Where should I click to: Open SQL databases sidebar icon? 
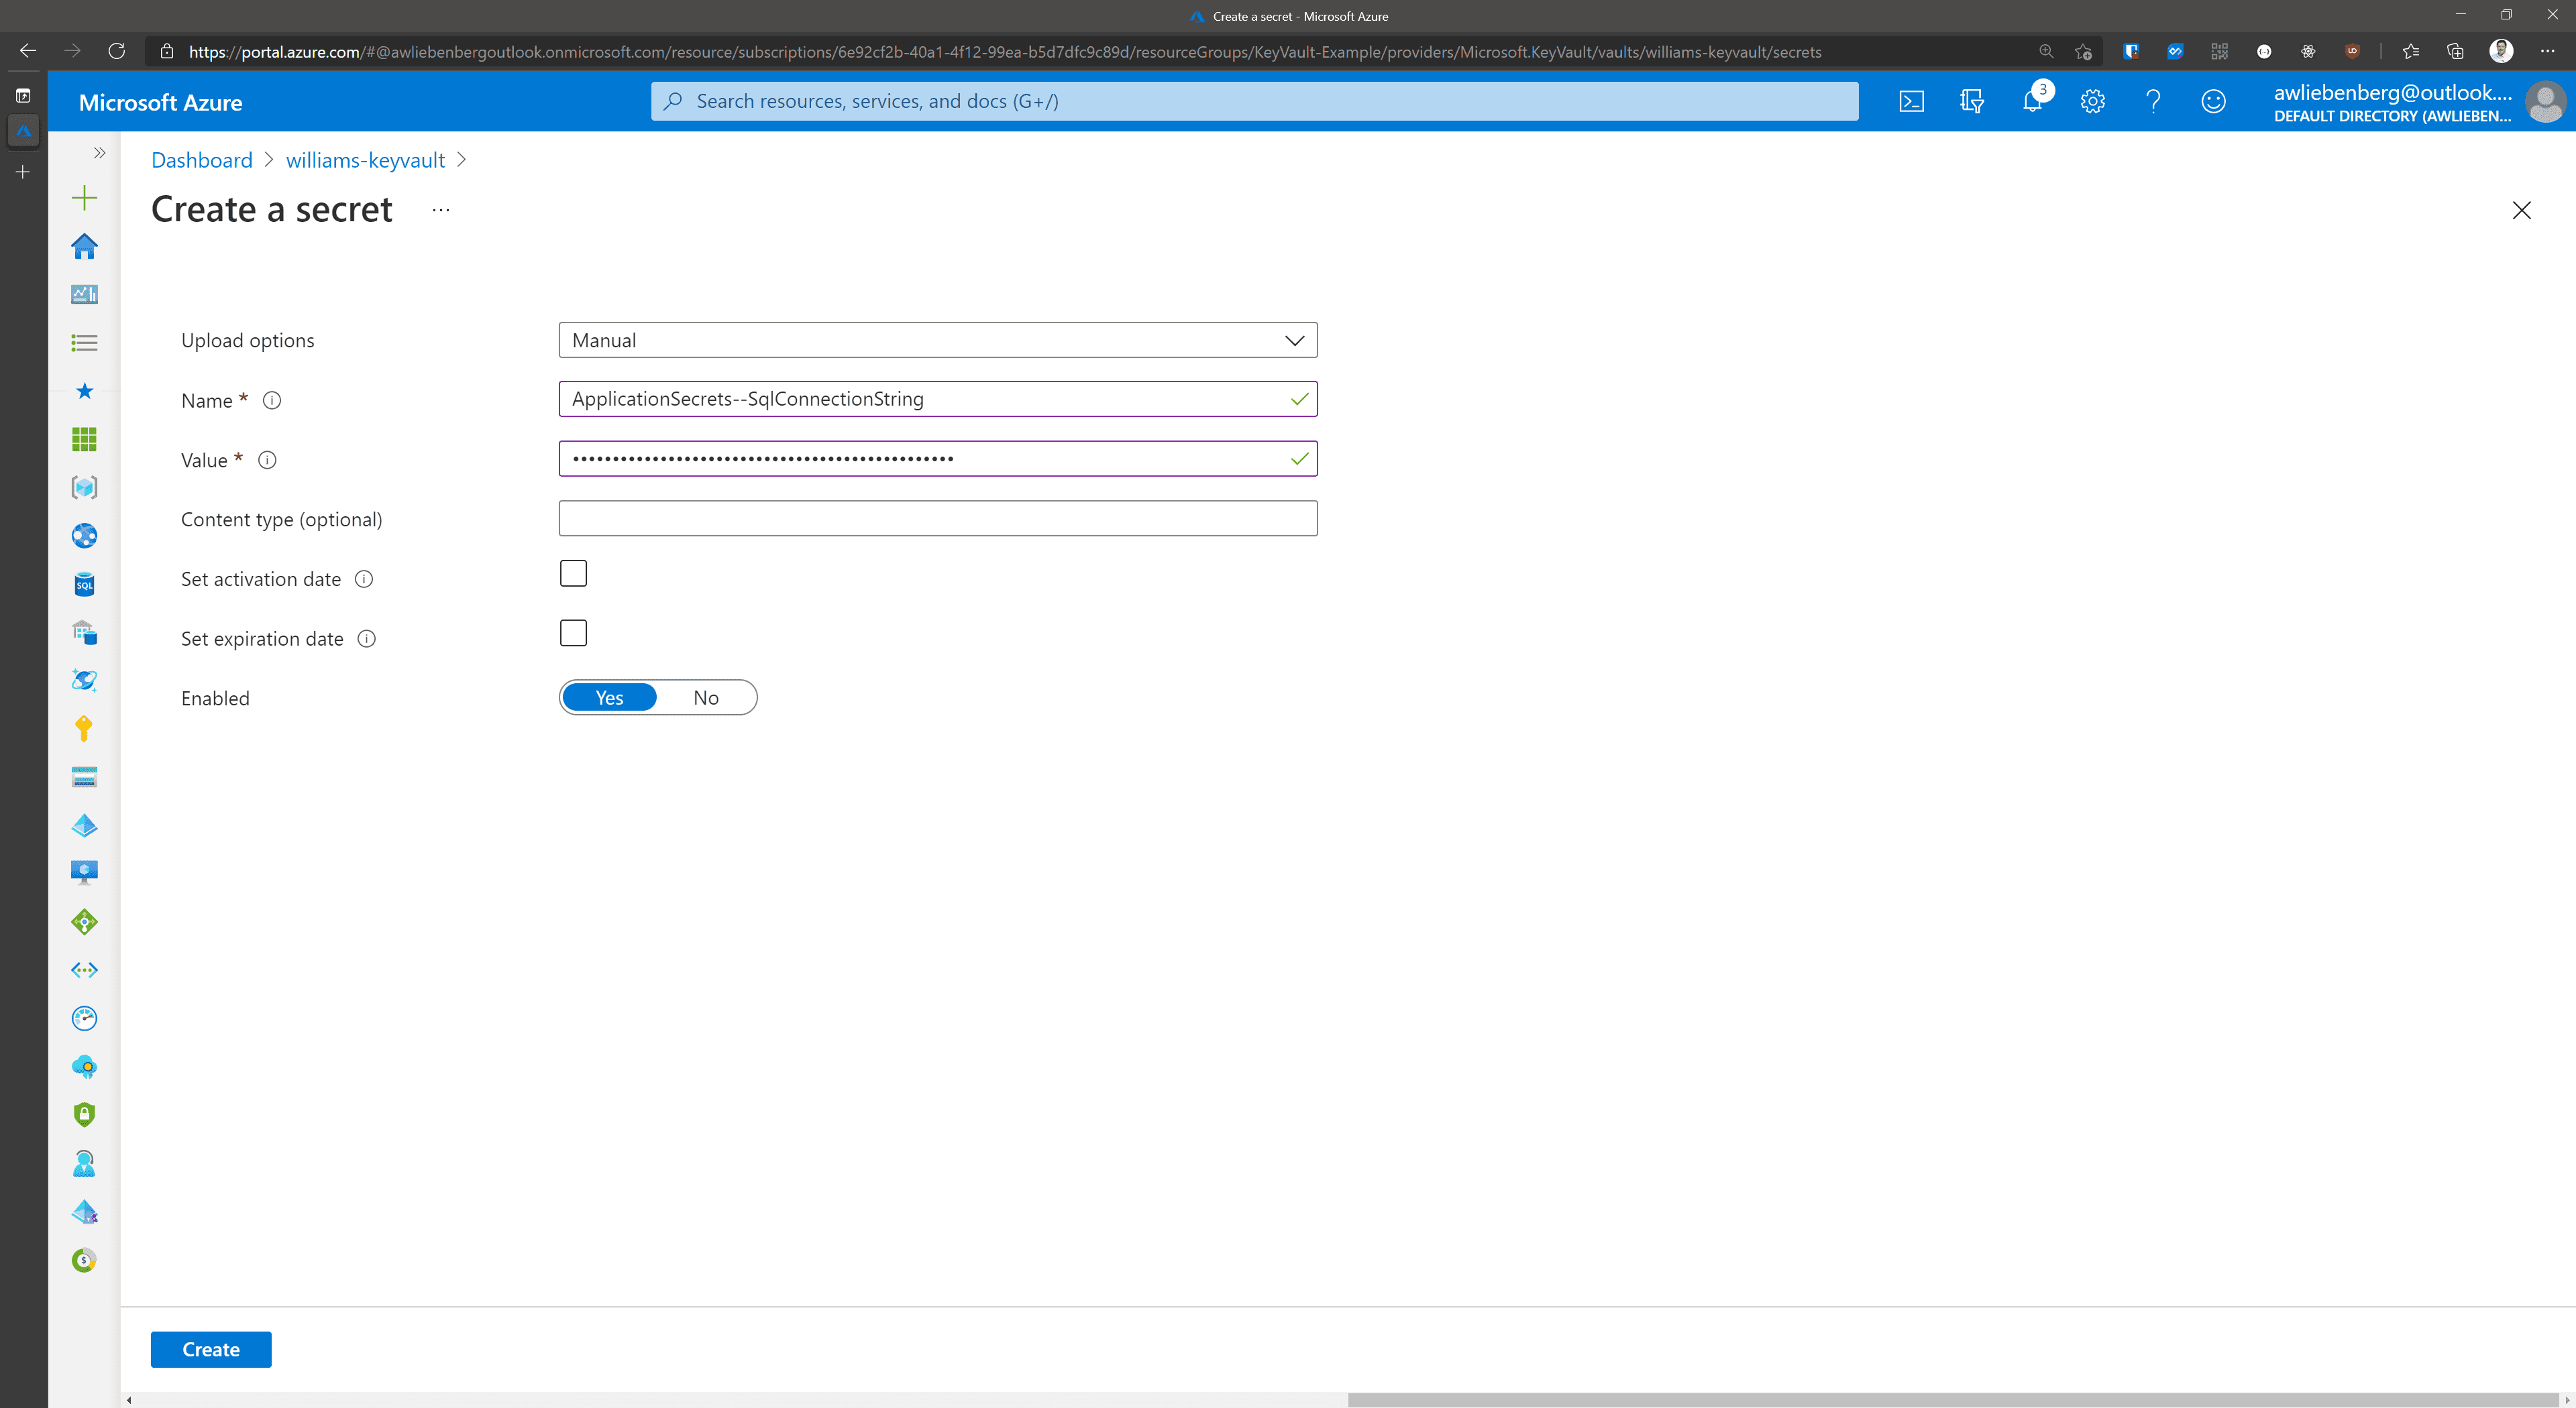tap(84, 585)
